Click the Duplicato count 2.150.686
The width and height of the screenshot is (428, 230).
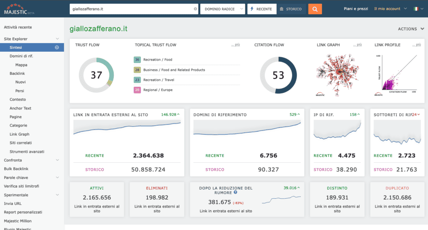click(397, 197)
